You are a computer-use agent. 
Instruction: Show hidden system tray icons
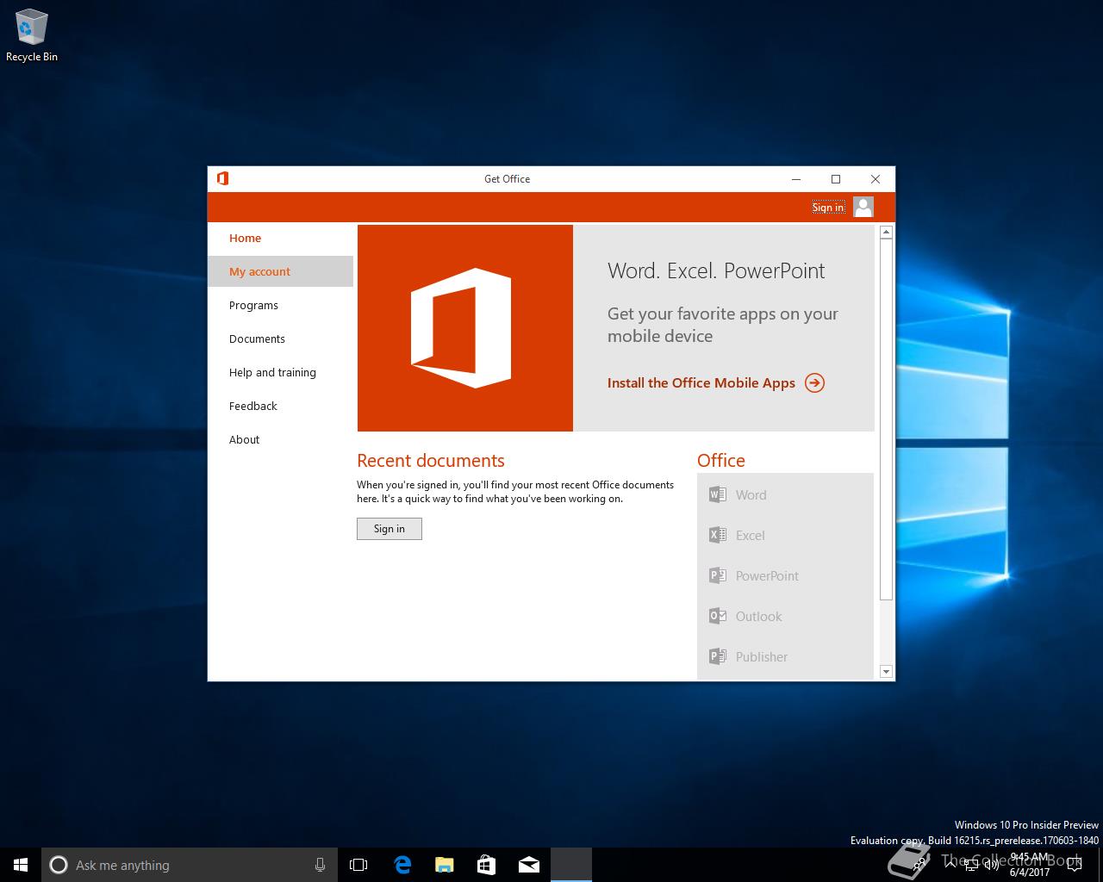(950, 865)
